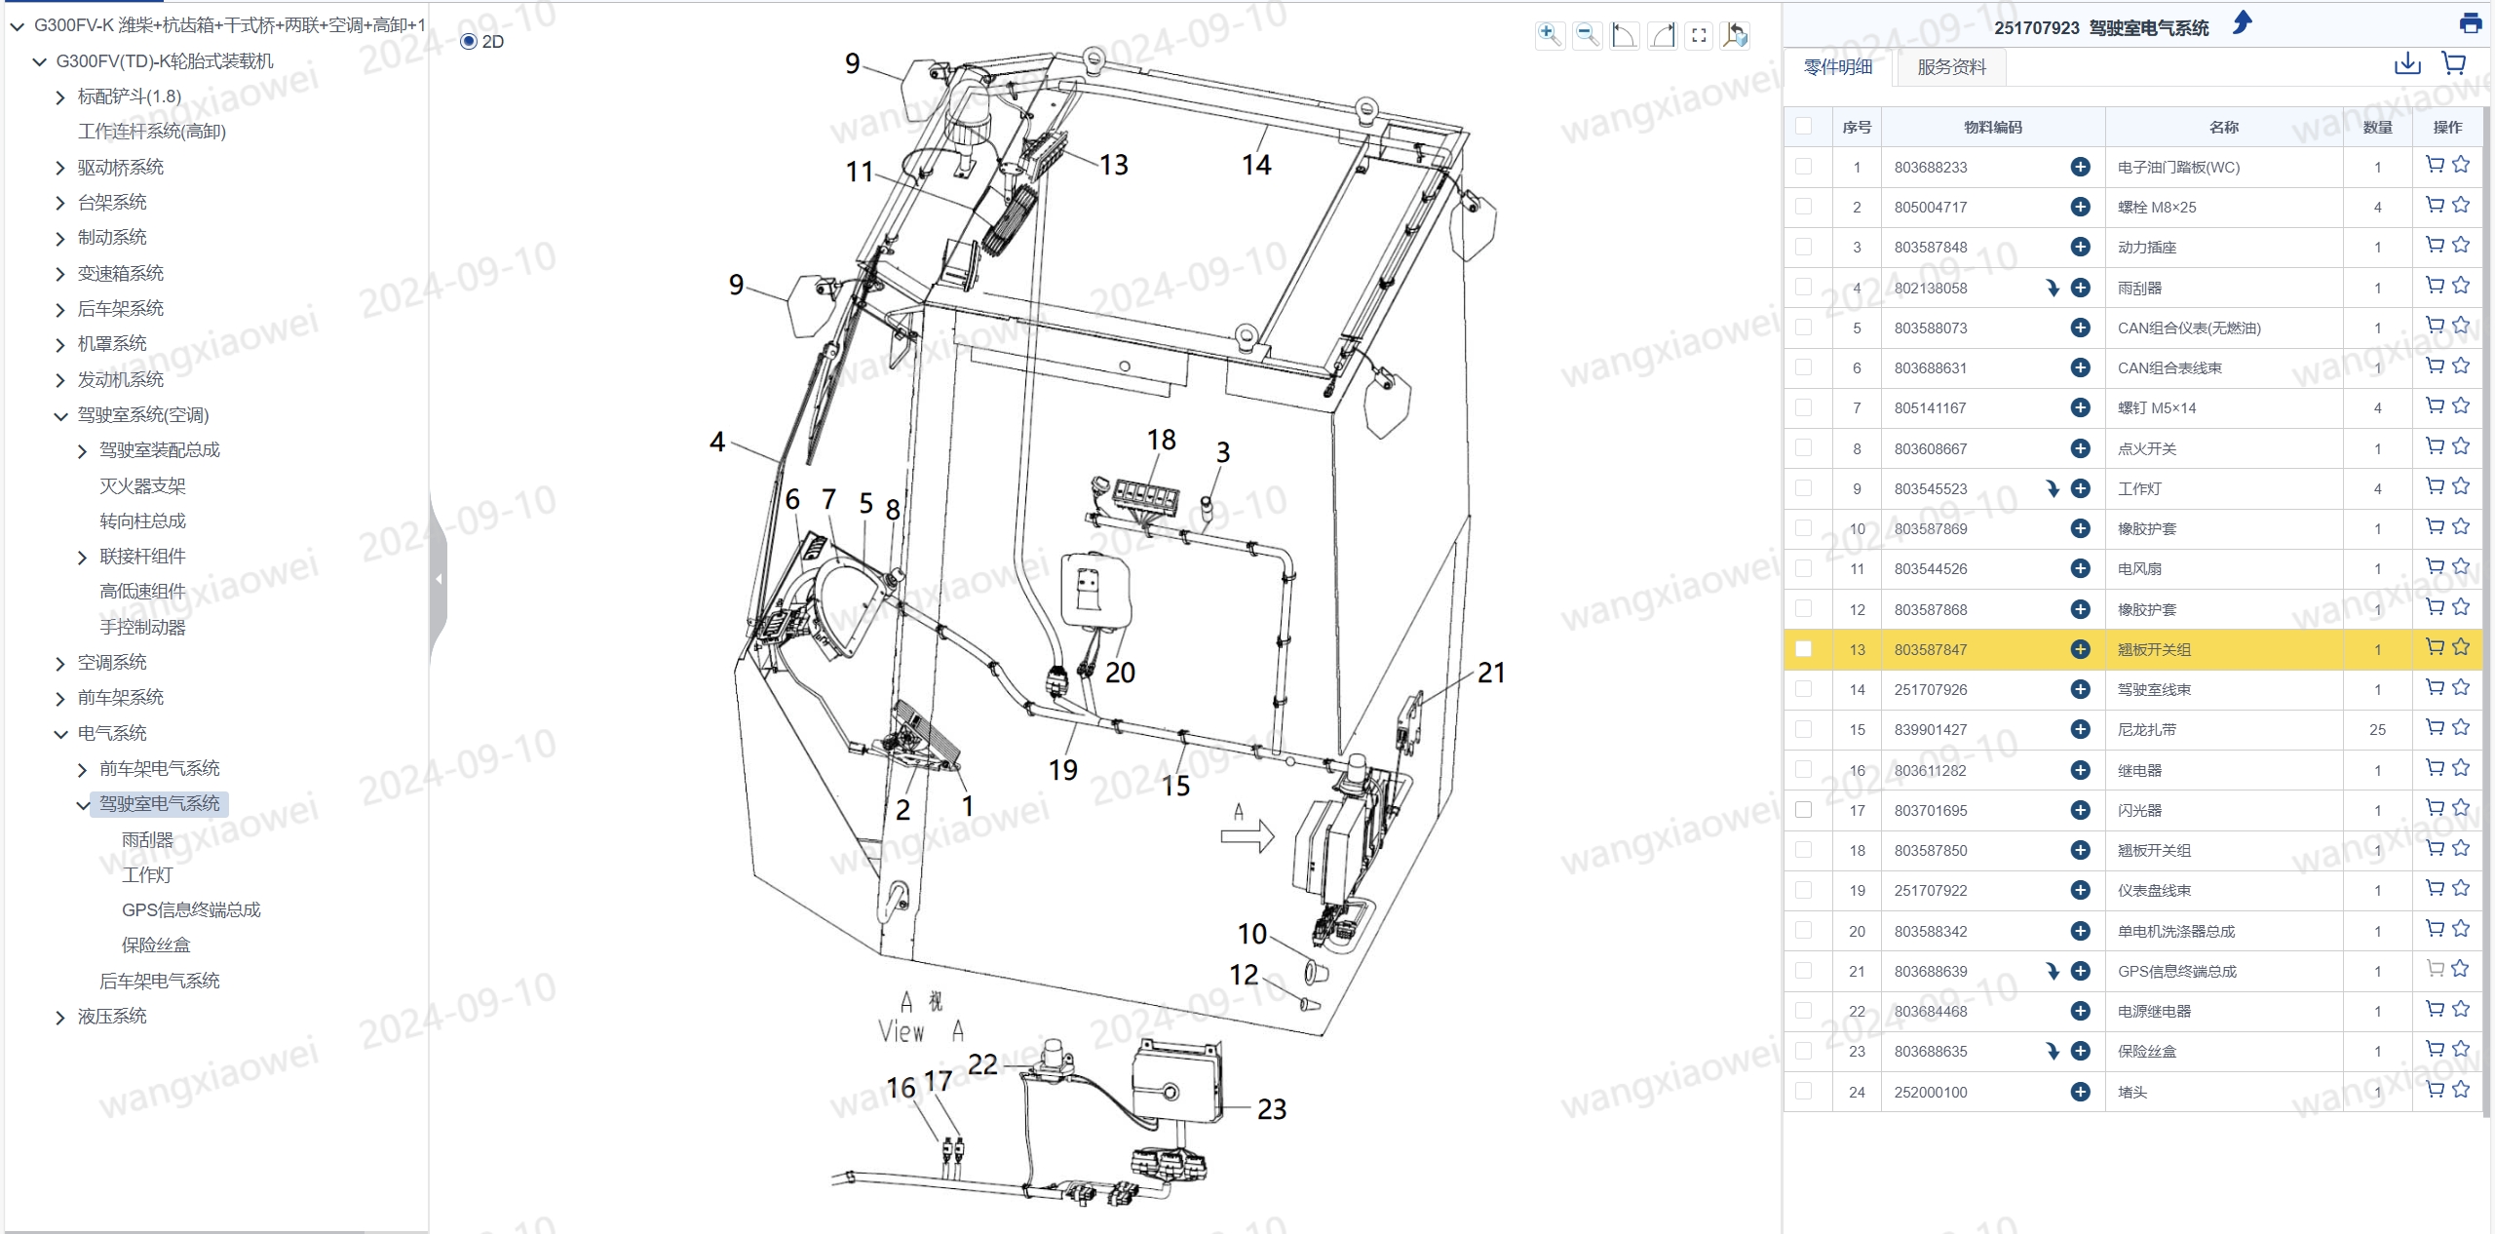
Task: Click the zoom out magnifier icon
Action: (1587, 35)
